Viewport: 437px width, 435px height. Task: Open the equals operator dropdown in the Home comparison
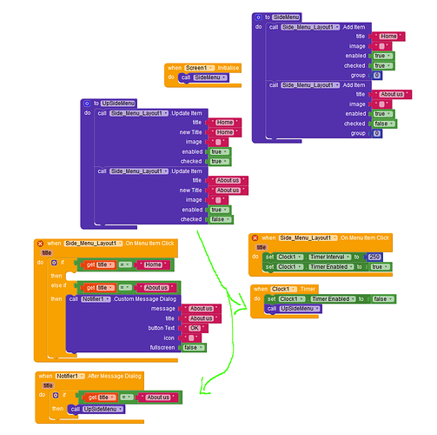125,264
